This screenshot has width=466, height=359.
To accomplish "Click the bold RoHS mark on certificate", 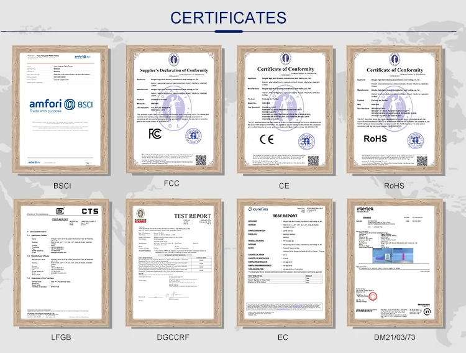I will tap(375, 139).
